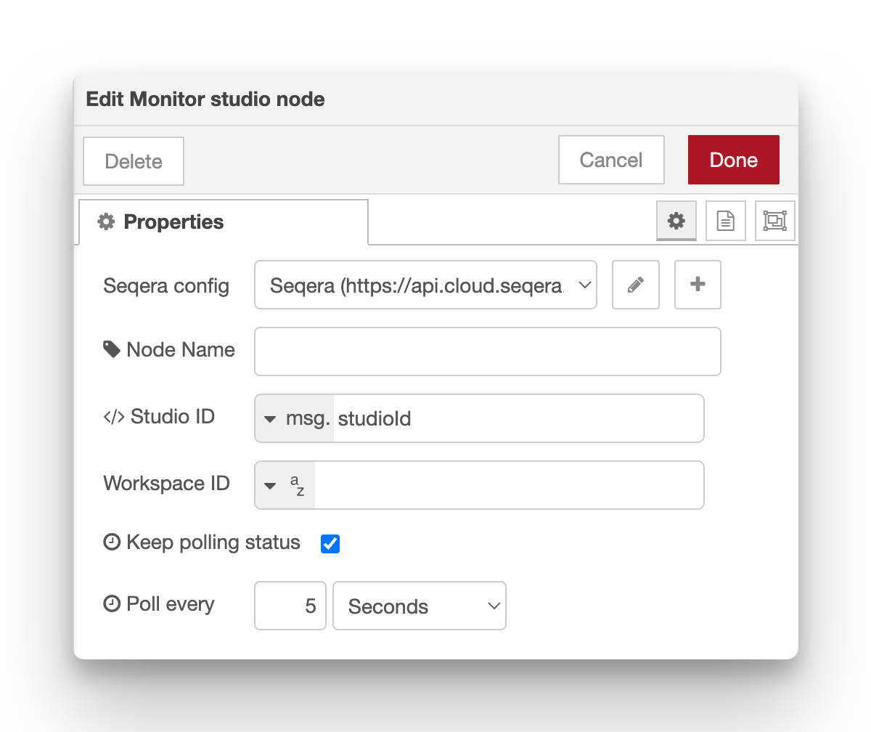Screen dimensions: 871x732
Task: Open the node description panel icon
Action: pyautogui.click(x=725, y=221)
